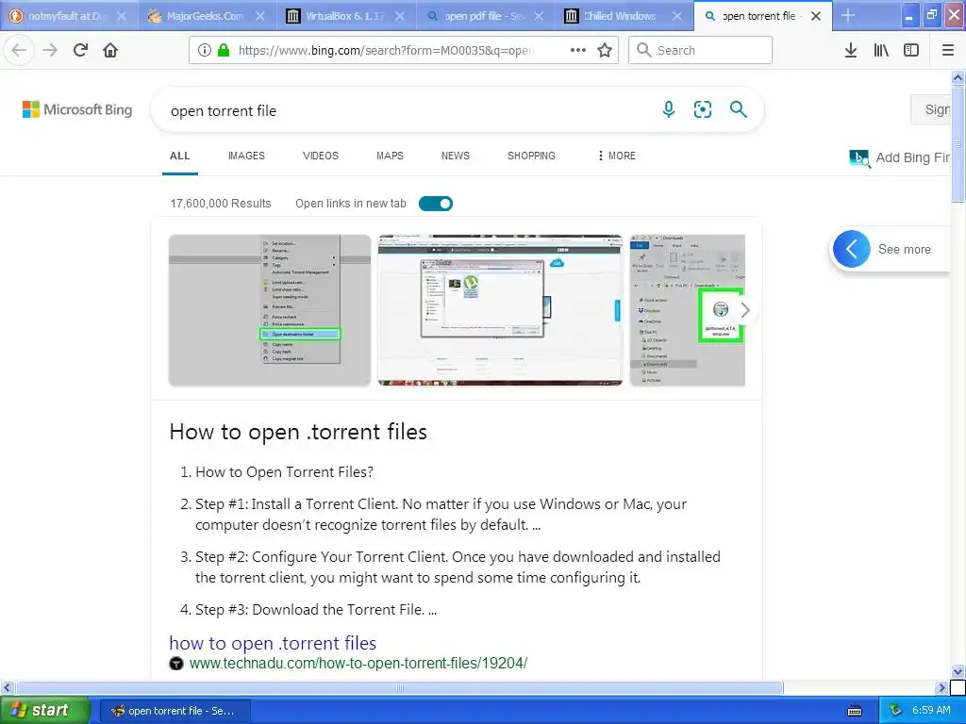The image size is (966, 724).
Task: Reload the current Bing page
Action: coord(80,51)
